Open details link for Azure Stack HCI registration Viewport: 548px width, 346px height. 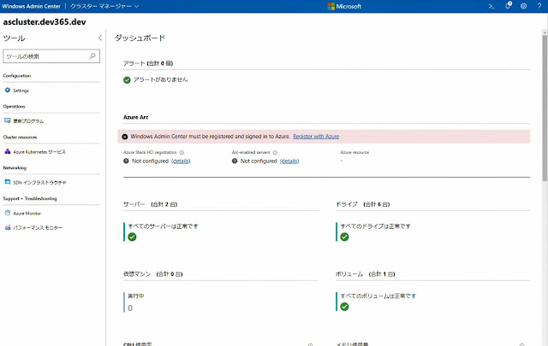[181, 161]
